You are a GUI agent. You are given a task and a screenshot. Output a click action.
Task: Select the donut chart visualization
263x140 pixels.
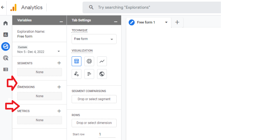click(x=89, y=61)
